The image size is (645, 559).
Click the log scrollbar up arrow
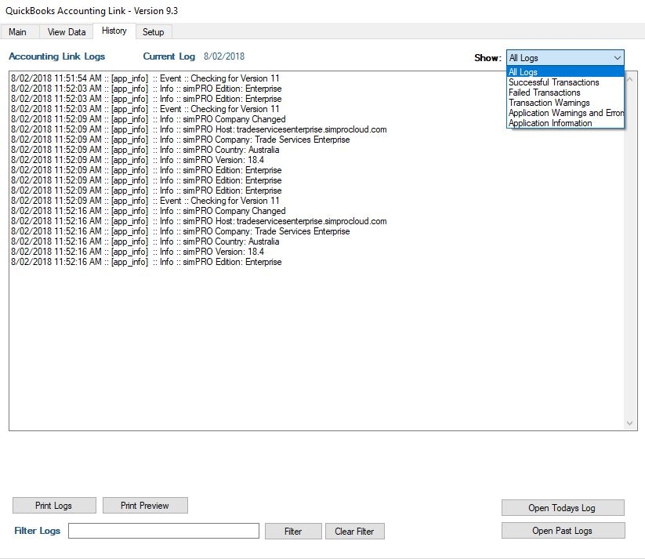[629, 79]
